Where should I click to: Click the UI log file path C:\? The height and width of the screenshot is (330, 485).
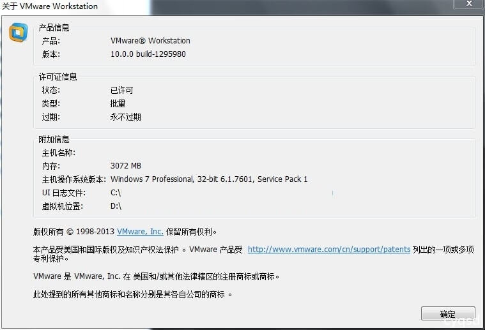coord(116,193)
